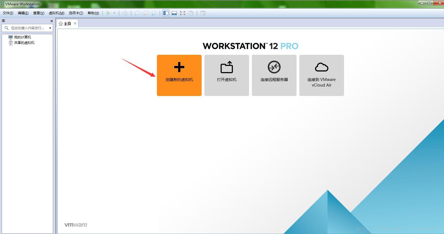Open the 文件(F) menu
The width and height of the screenshot is (444, 234).
coord(8,13)
